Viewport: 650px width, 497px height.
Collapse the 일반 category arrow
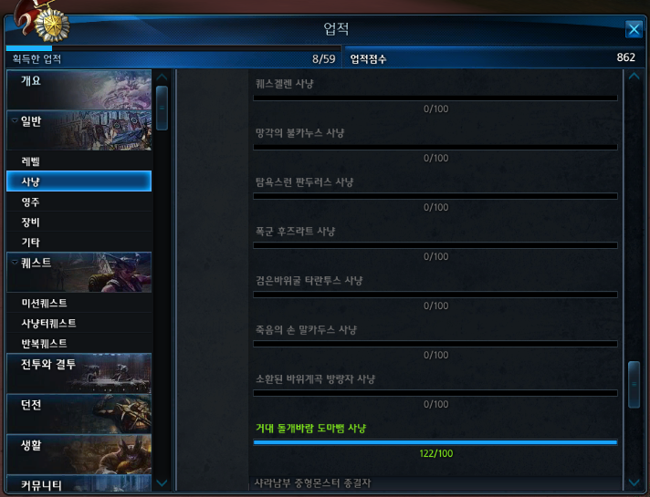click(15, 120)
